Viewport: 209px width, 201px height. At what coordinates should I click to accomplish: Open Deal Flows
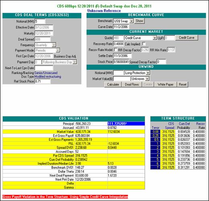point(132,84)
